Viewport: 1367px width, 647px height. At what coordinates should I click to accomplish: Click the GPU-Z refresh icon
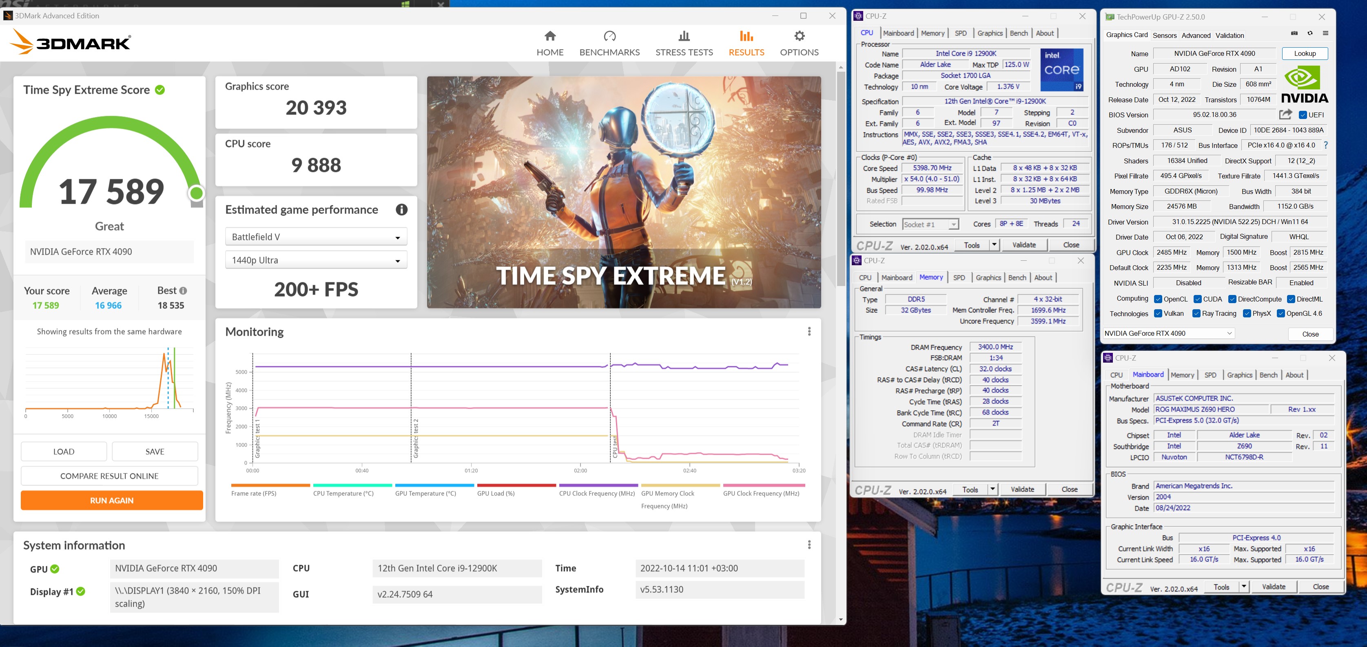click(x=1310, y=33)
